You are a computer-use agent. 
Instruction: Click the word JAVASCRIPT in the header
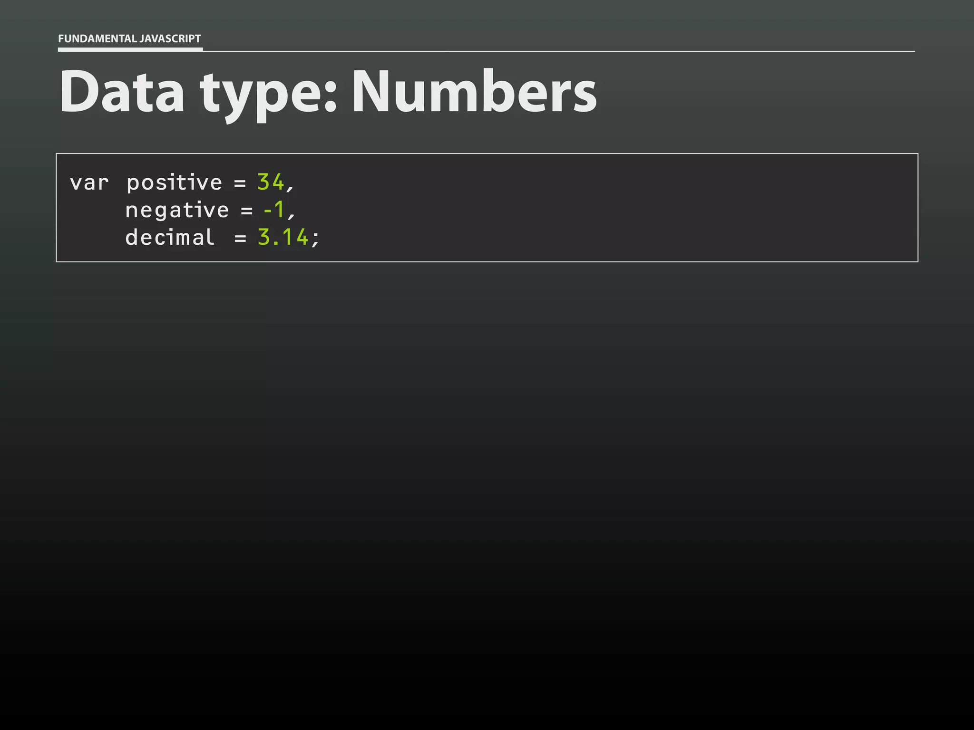tap(170, 38)
